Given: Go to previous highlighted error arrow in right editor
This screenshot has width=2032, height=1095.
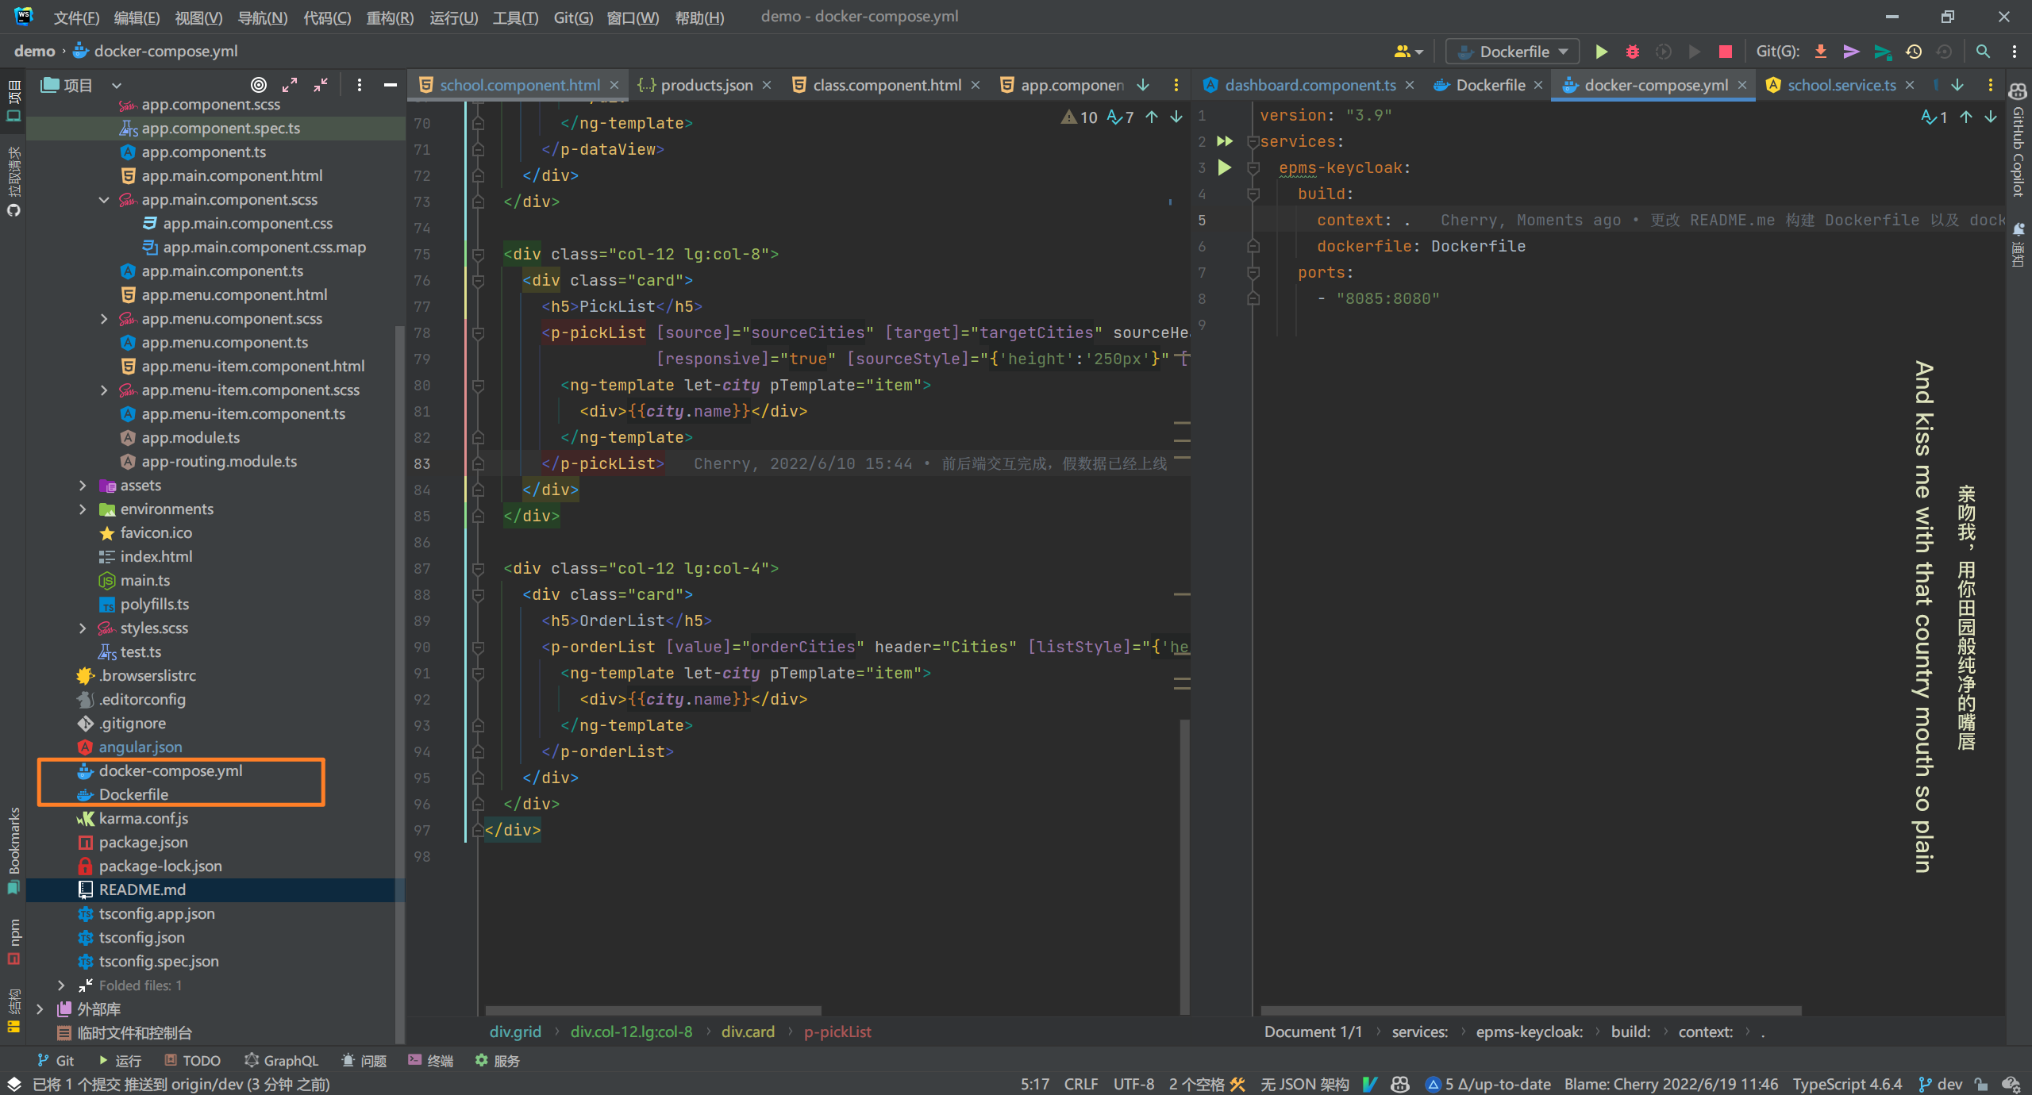Looking at the screenshot, I should point(1966,117).
